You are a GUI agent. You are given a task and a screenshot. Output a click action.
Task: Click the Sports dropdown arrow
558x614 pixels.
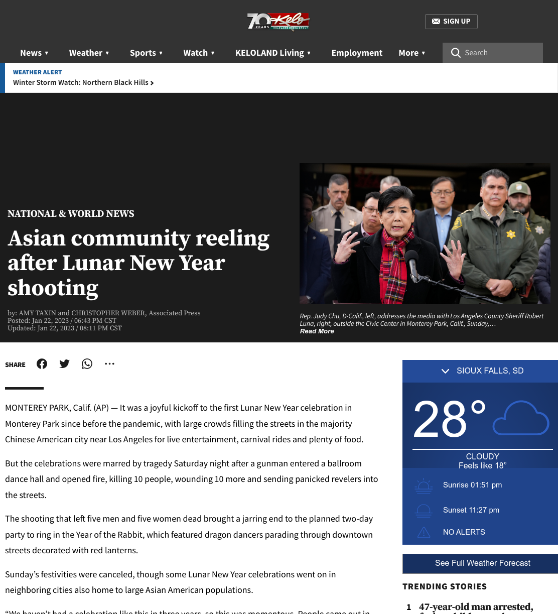pyautogui.click(x=161, y=53)
